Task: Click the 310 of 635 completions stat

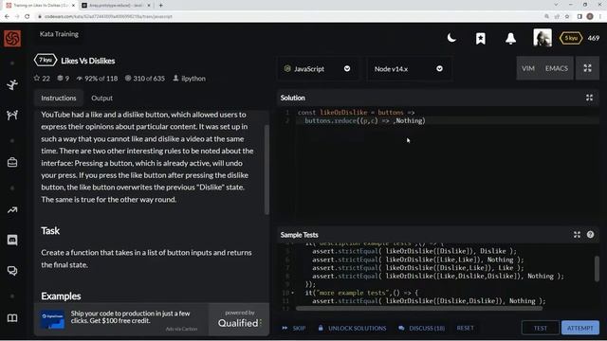Action: click(x=145, y=78)
